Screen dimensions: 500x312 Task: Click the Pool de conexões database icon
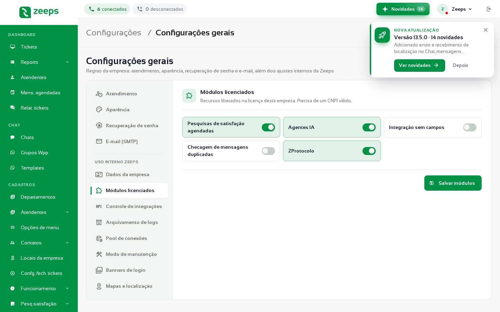pos(99,238)
